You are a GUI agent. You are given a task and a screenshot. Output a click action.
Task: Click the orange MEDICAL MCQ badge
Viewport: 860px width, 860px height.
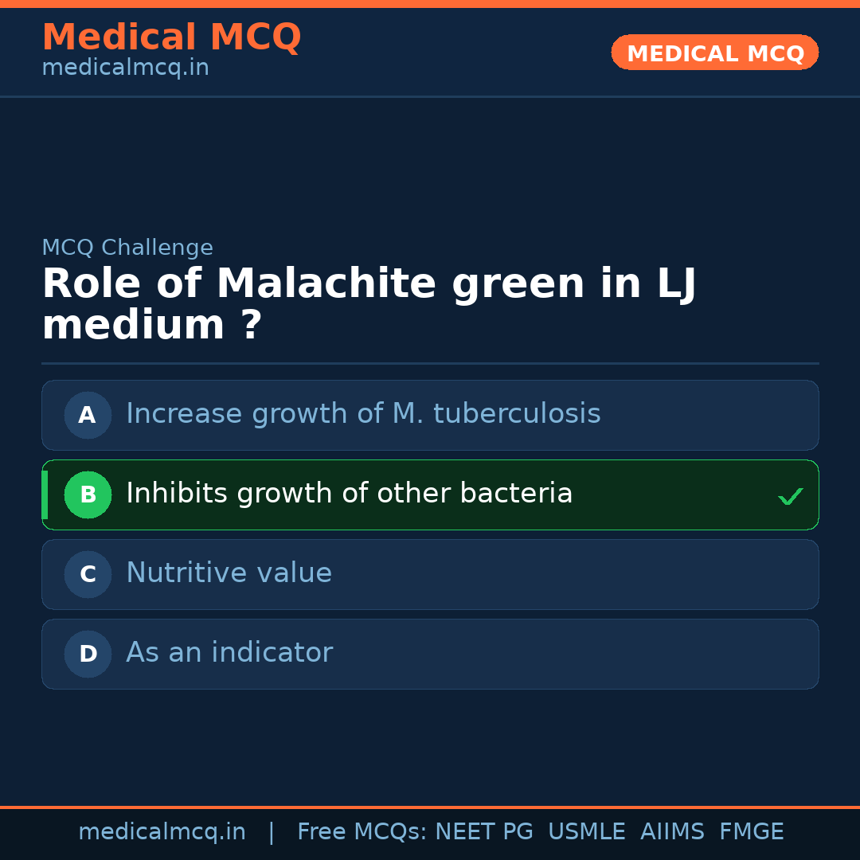pos(714,53)
